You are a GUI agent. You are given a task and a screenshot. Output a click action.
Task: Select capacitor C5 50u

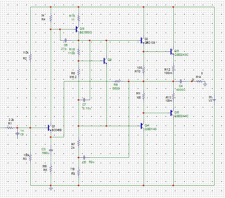pyautogui.click(x=84, y=157)
